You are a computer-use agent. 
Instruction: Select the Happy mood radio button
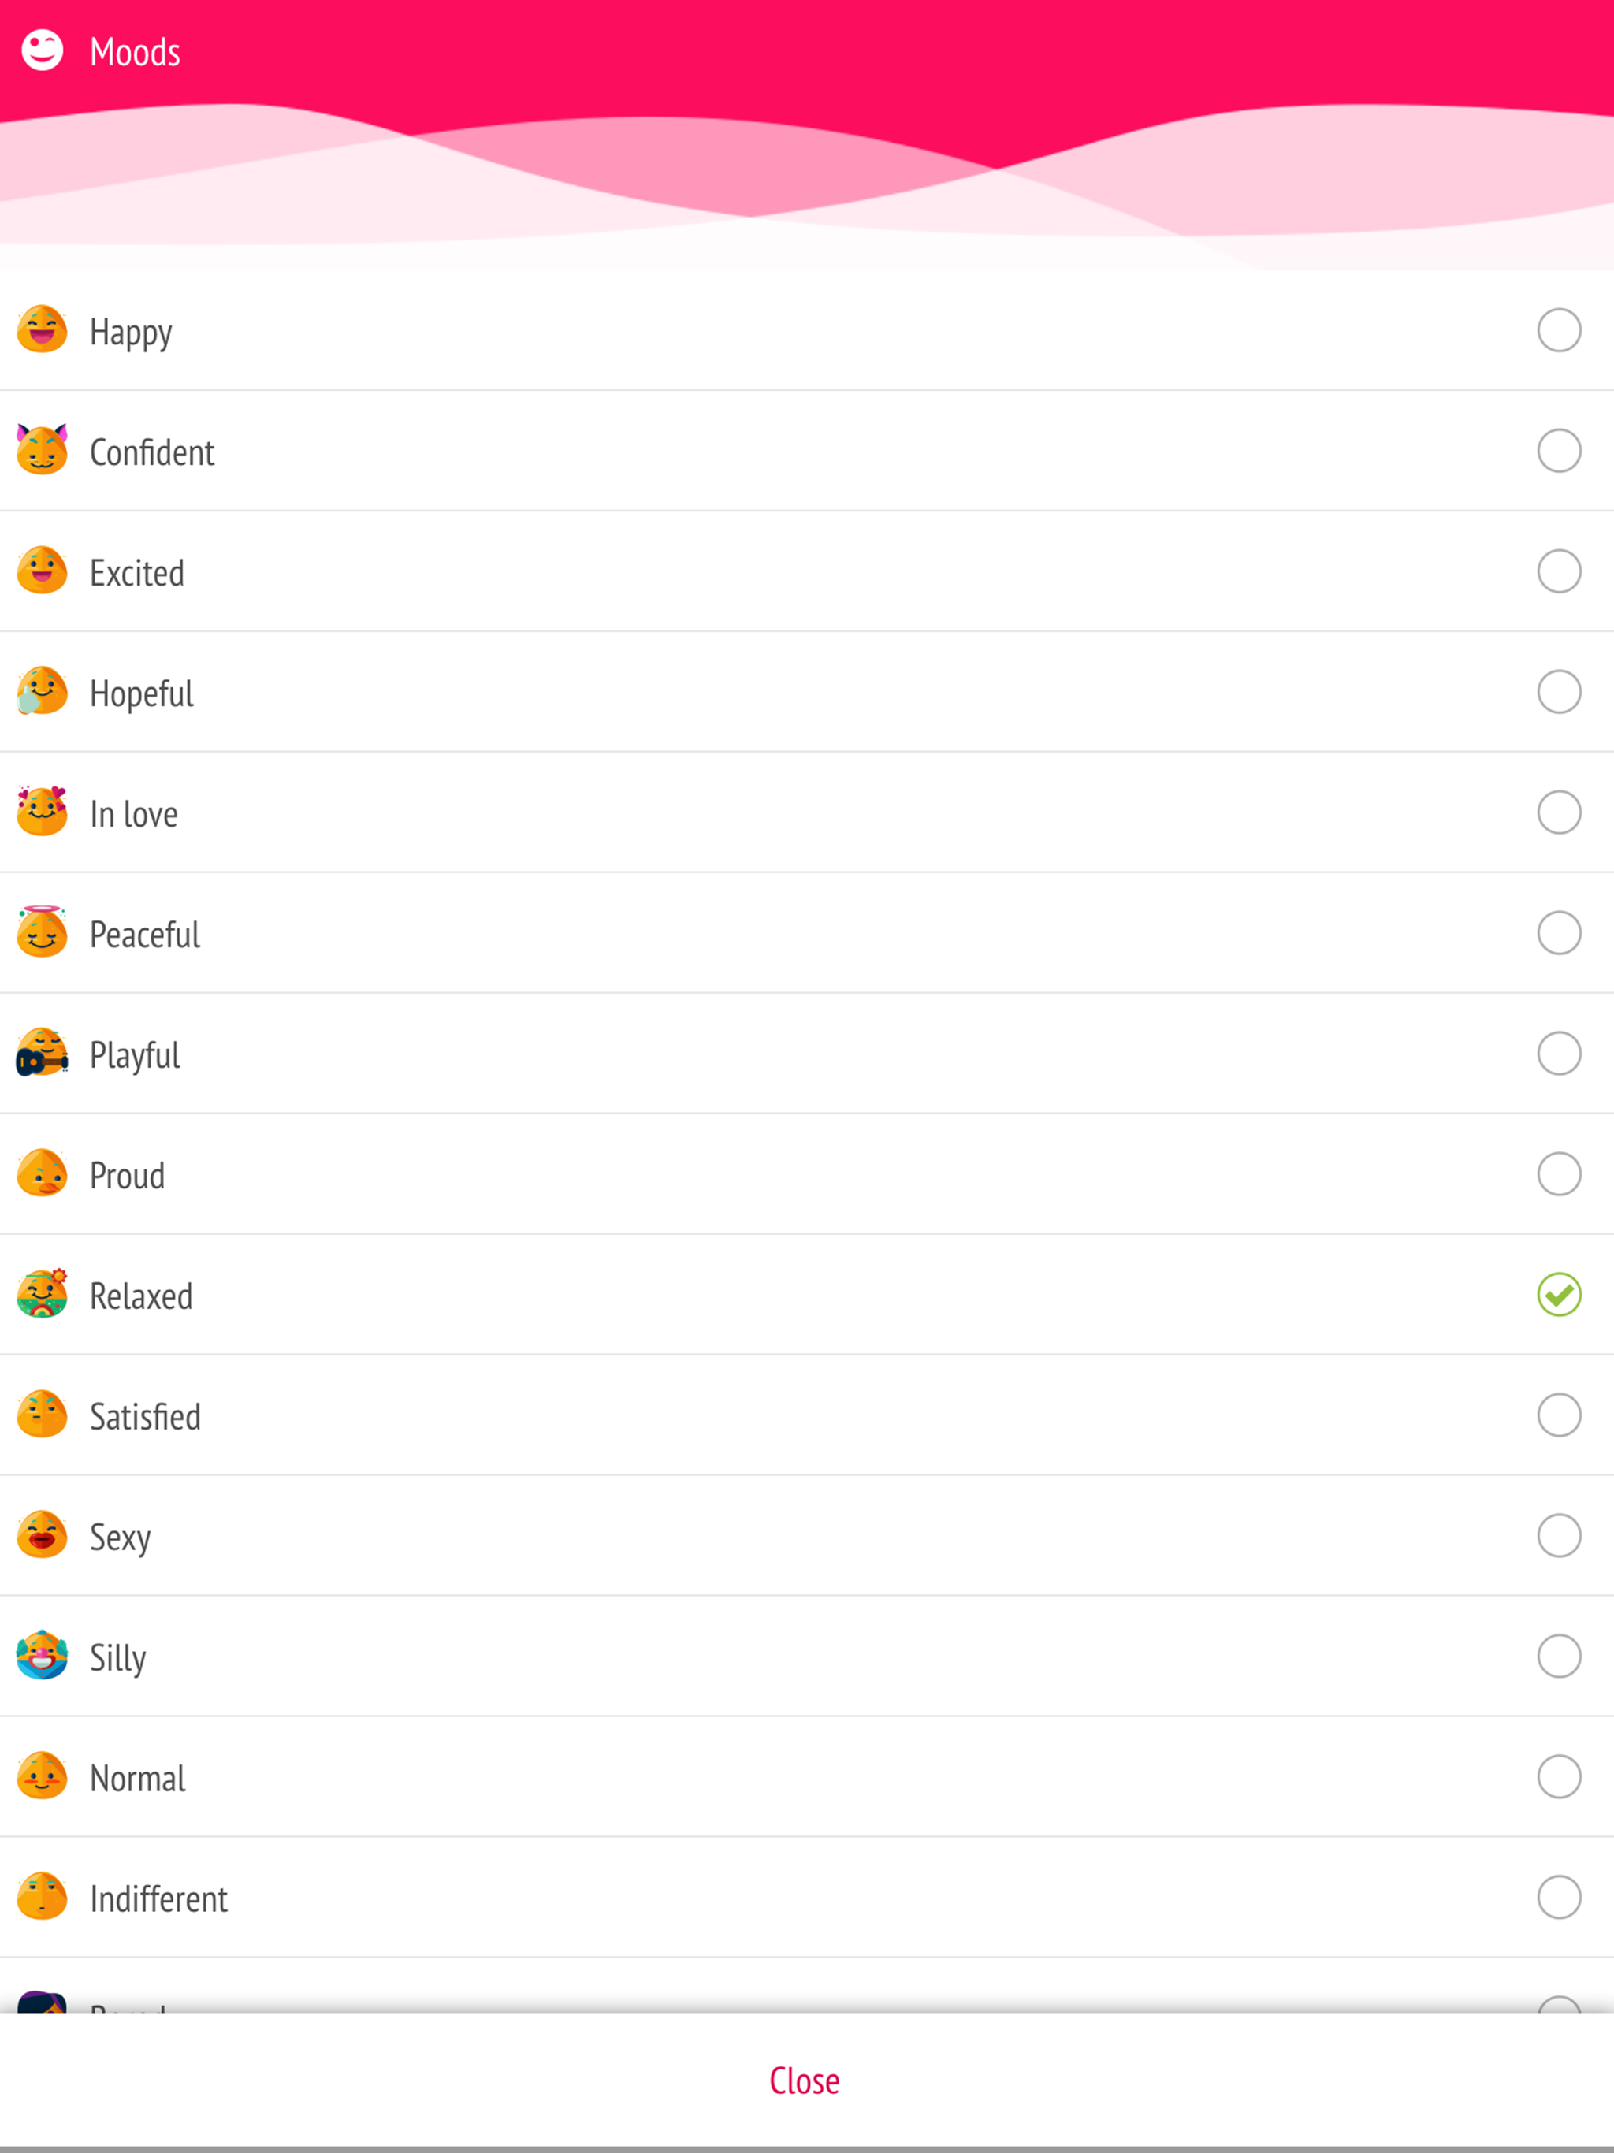(x=1560, y=329)
